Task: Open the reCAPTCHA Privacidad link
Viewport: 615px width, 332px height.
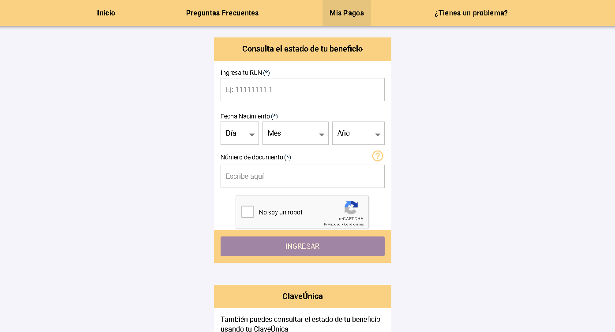Action: click(x=332, y=225)
